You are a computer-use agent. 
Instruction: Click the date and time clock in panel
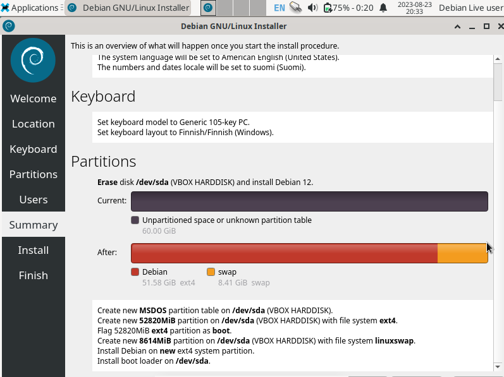point(414,8)
